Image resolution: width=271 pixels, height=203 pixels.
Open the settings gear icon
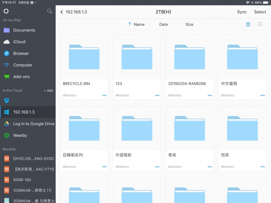(6, 11)
